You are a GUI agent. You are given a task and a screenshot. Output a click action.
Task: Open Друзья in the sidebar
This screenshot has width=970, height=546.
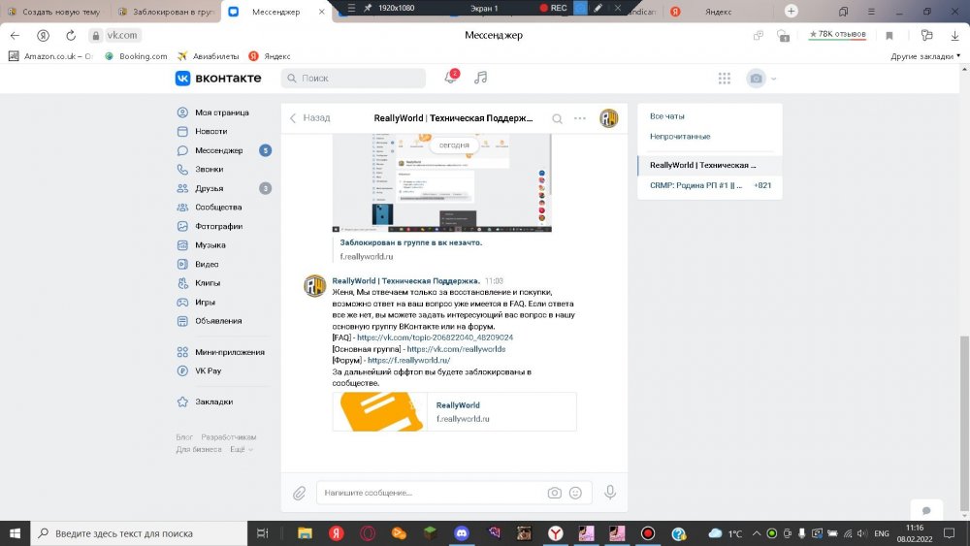[x=210, y=188]
